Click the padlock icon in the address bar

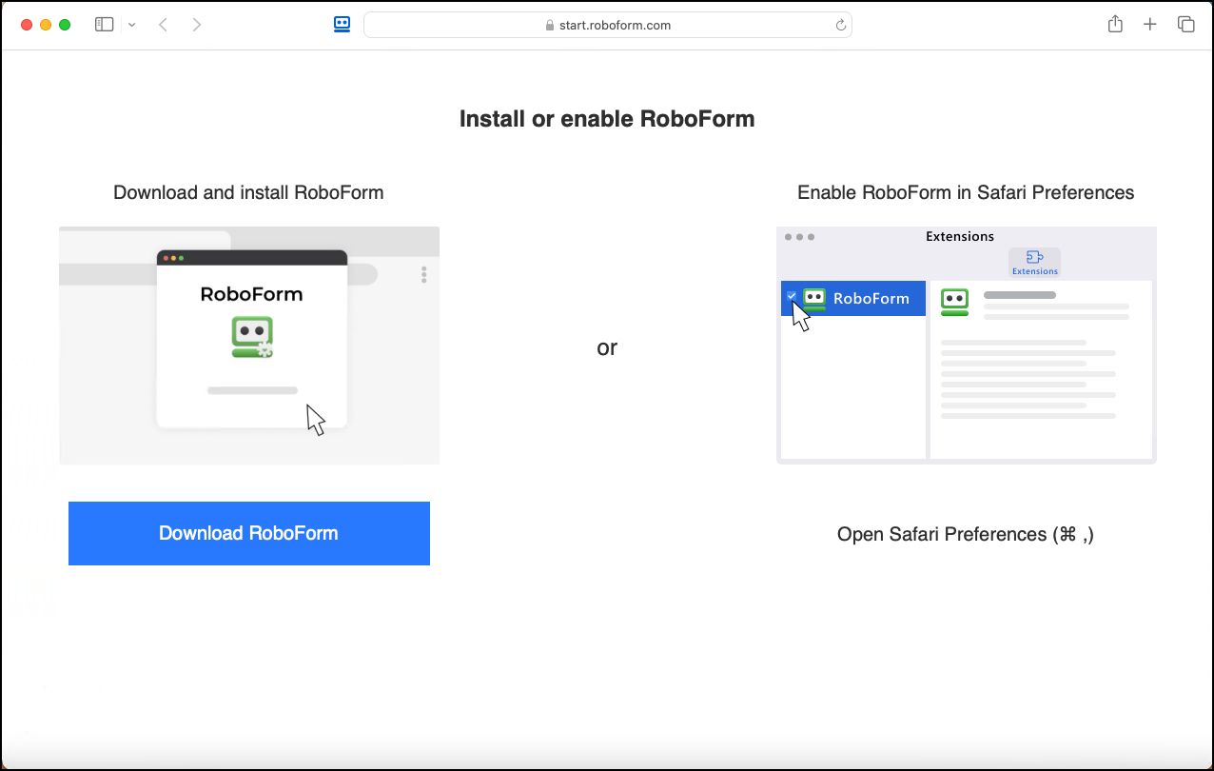[x=549, y=25]
